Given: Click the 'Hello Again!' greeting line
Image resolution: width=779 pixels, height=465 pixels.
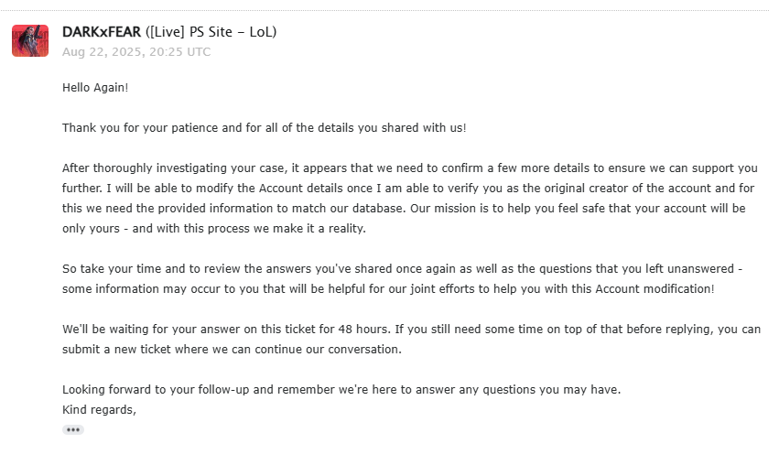Looking at the screenshot, I should tap(95, 88).
